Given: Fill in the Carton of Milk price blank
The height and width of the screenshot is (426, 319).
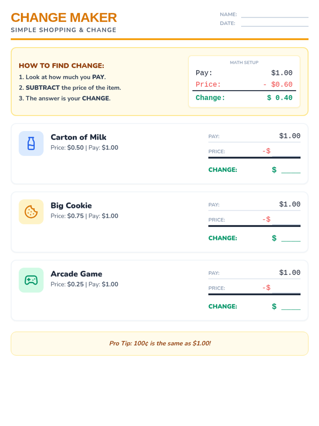Looking at the screenshot, I should [286, 152].
